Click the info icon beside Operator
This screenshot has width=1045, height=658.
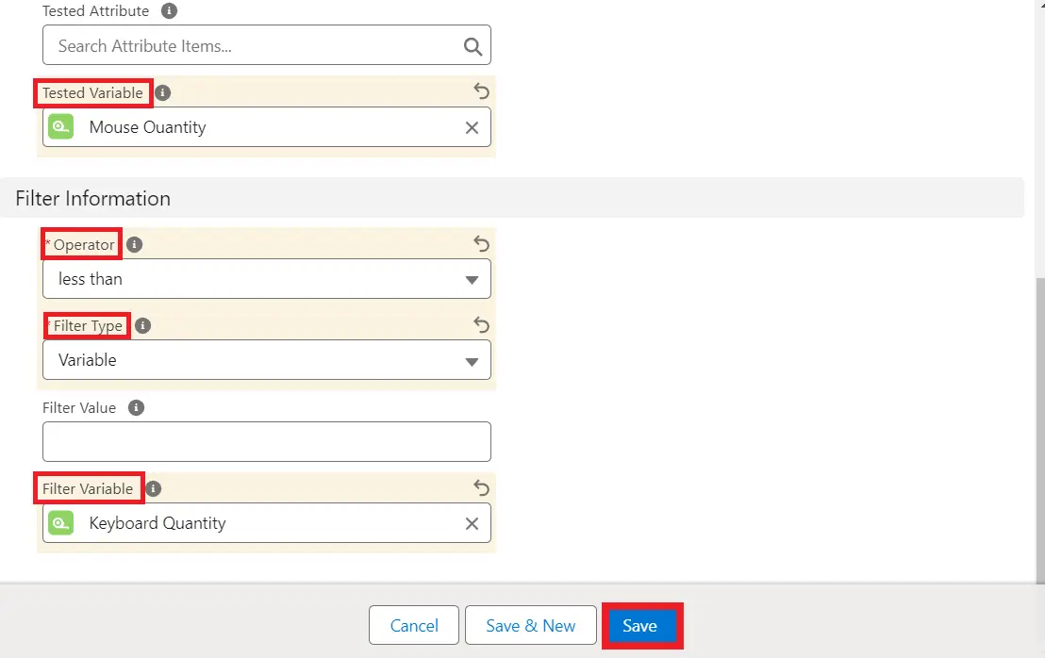(135, 244)
